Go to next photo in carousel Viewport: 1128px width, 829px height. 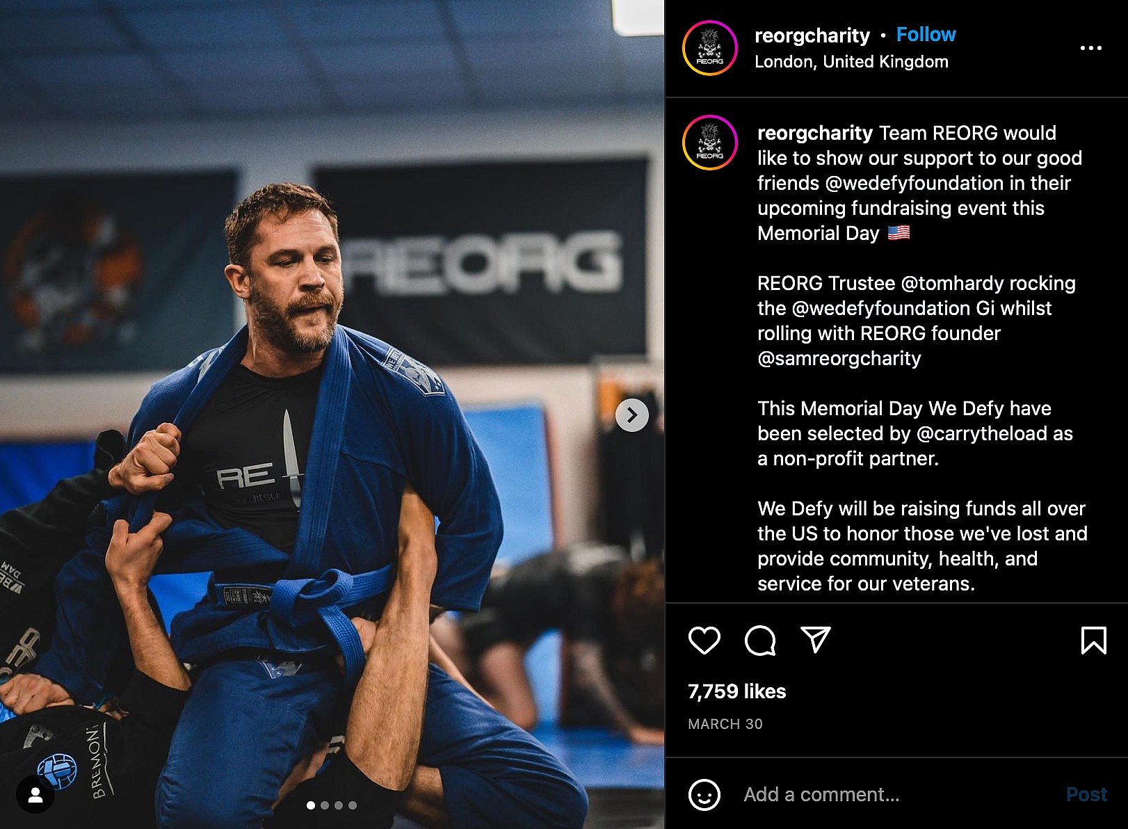click(631, 415)
